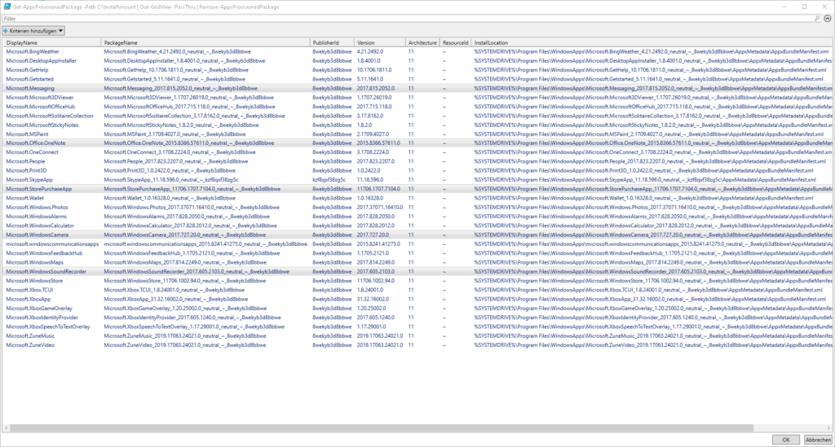
Task: Select the Microsoft.Wallet row
Action: (417, 198)
